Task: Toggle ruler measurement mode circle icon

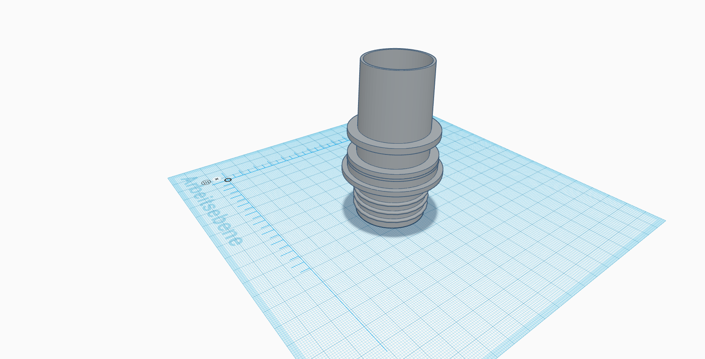Action: [x=206, y=182]
